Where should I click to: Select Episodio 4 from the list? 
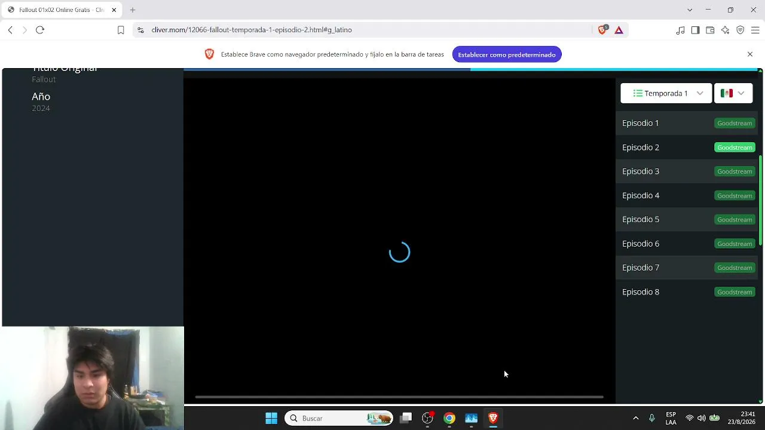coord(641,195)
